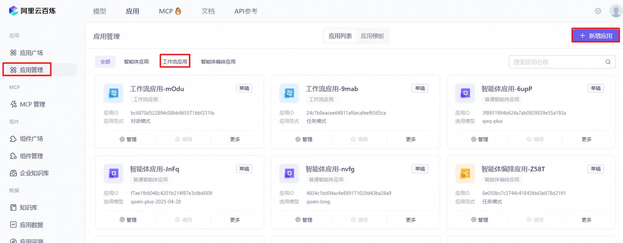
Task: Click the 新增应用 button
Action: (595, 35)
